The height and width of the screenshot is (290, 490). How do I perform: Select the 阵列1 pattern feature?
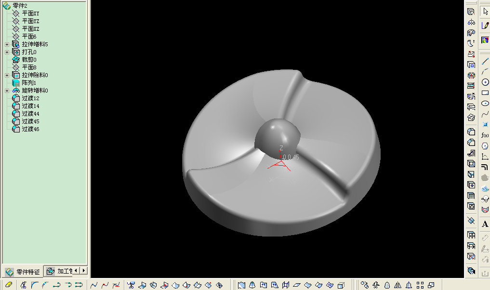pos(29,83)
